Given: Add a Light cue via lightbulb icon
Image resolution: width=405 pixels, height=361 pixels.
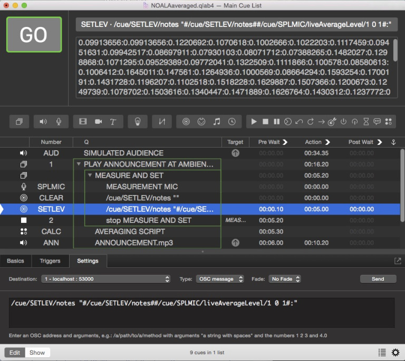Looking at the screenshot, I should pyautogui.click(x=138, y=122).
